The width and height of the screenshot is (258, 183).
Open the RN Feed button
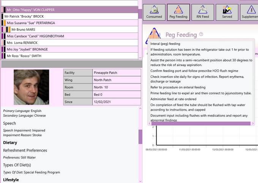click(x=203, y=13)
